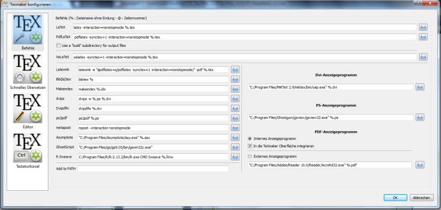Toggle In die TeXmaker Oberfläche integrieren
The image size is (441, 210).
[x=250, y=146]
